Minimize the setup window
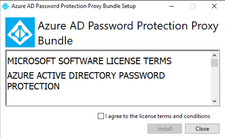This screenshot has height=138, width=225. 171,6
